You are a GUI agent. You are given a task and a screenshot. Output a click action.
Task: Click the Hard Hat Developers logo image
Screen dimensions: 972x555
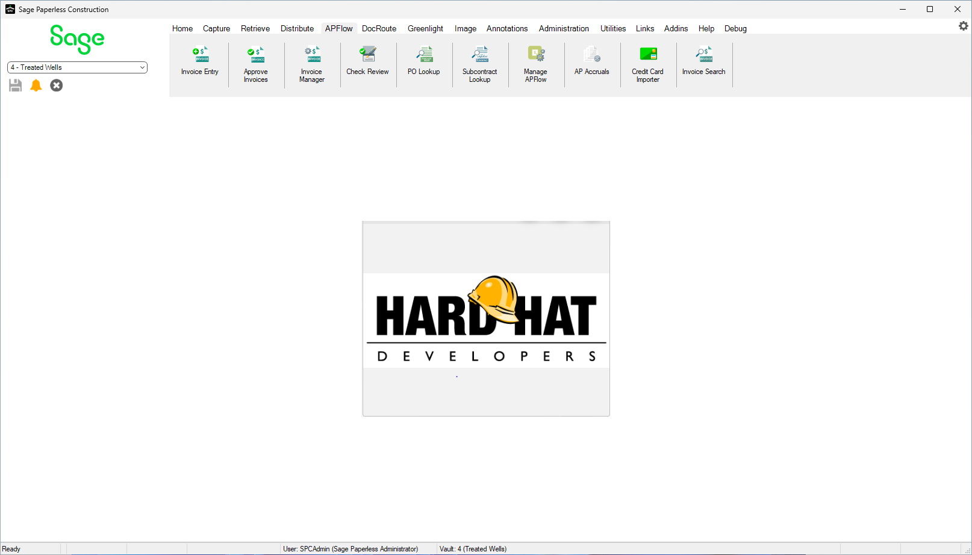[x=486, y=318]
